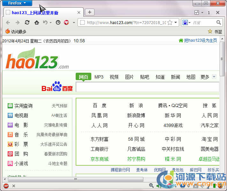Bookmark this page with the star icon

[170, 22]
